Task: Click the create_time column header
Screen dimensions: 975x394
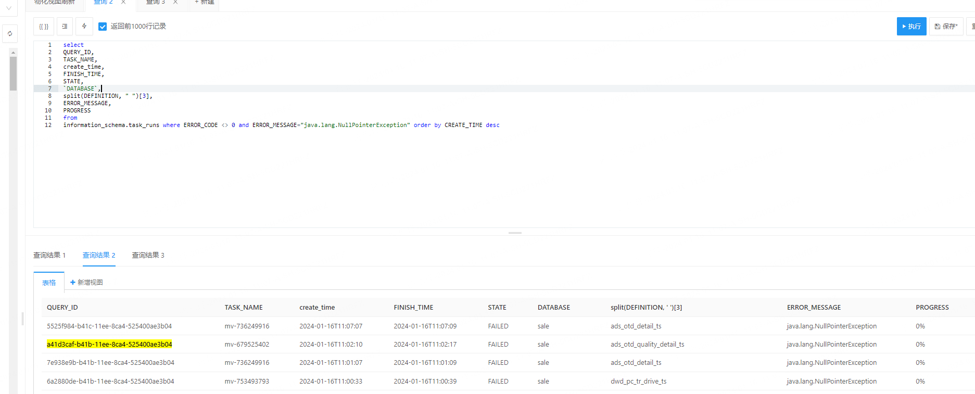Action: (x=317, y=308)
